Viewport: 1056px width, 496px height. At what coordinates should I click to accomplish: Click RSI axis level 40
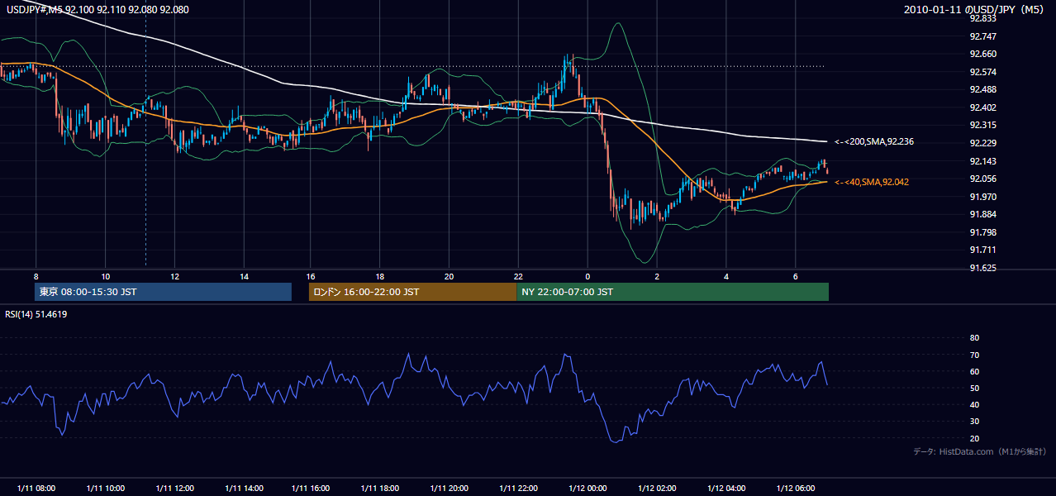point(974,404)
